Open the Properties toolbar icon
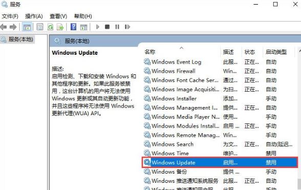Image resolution: width=301 pixels, height=190 pixels. pos(40,27)
